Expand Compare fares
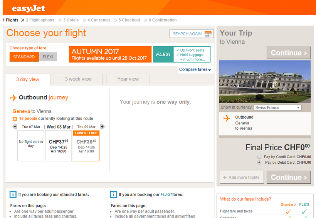 tap(195, 69)
